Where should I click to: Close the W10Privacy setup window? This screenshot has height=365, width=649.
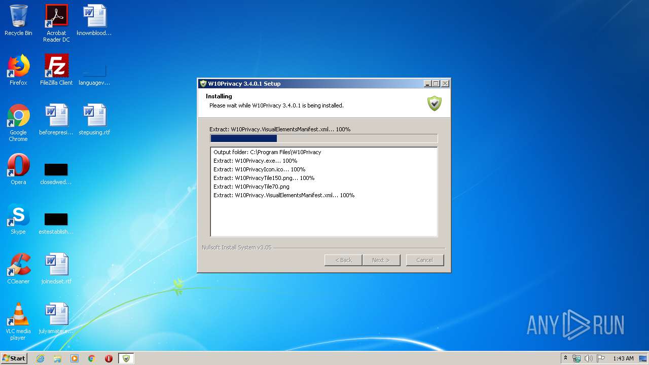click(x=445, y=84)
